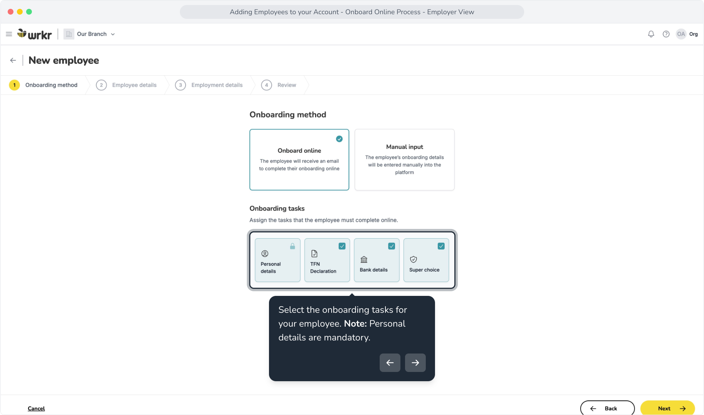Click the Cancel link

tap(36, 408)
